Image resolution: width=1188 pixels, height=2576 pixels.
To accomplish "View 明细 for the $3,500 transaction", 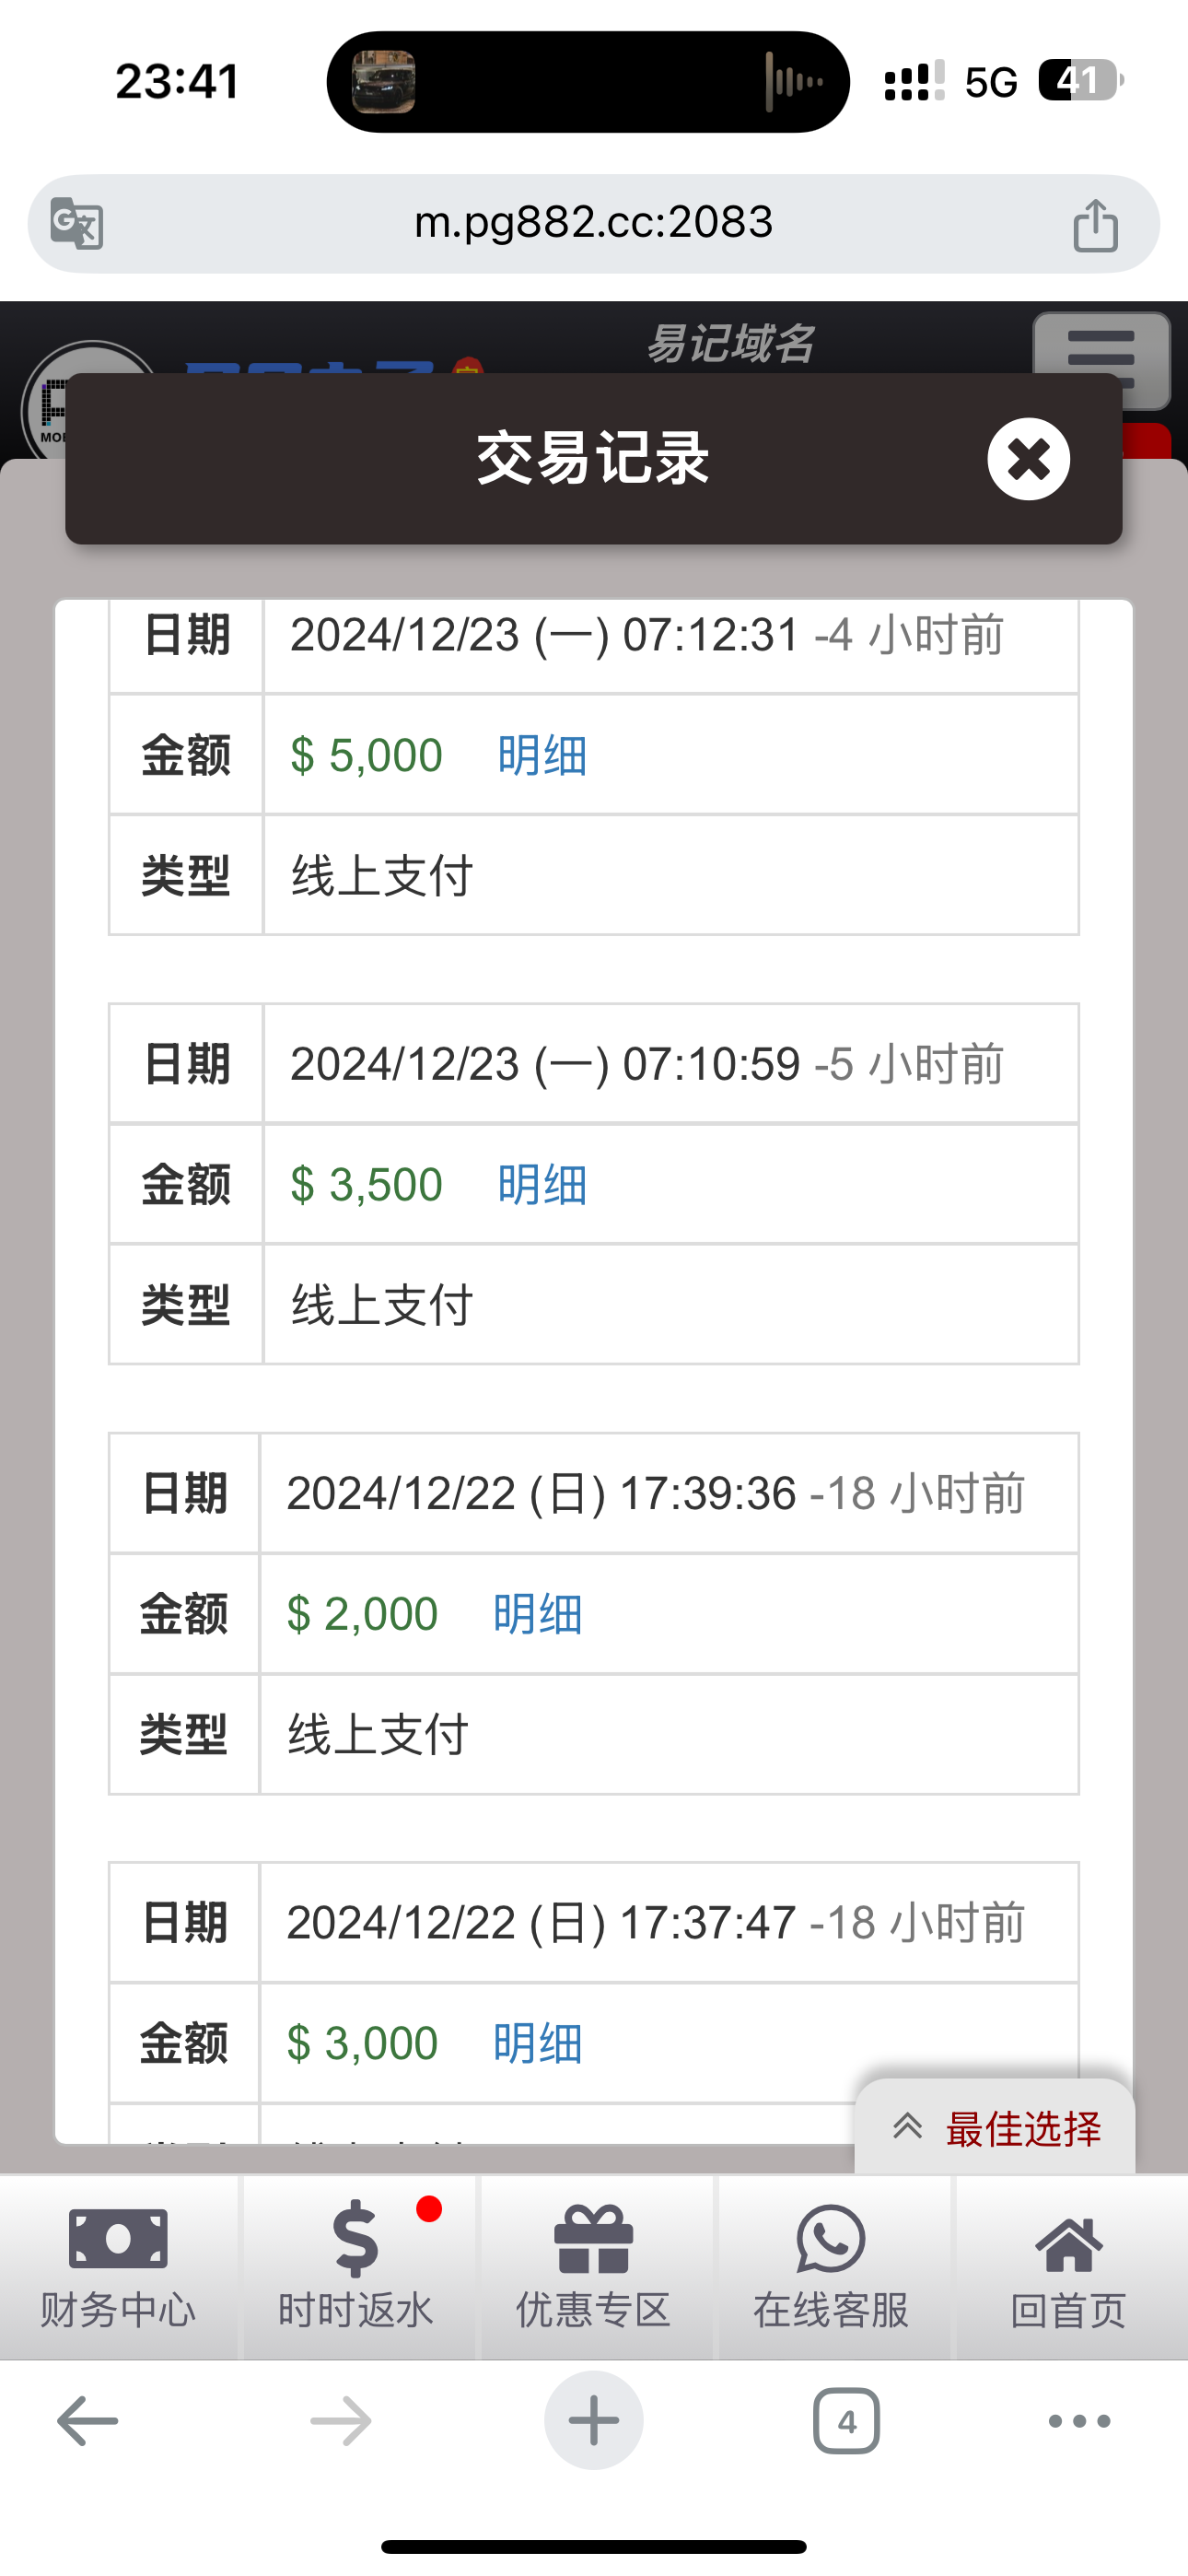I will tap(542, 1185).
